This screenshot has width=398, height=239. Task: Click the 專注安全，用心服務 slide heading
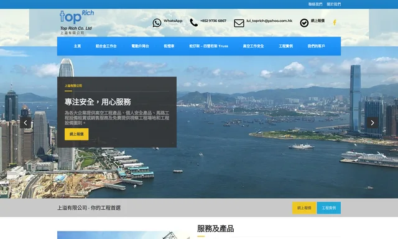(x=98, y=102)
